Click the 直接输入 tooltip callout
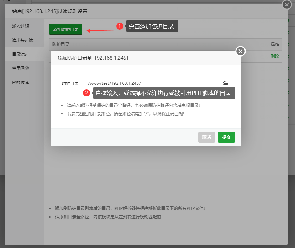The height and width of the screenshot is (248, 295). coord(164,93)
